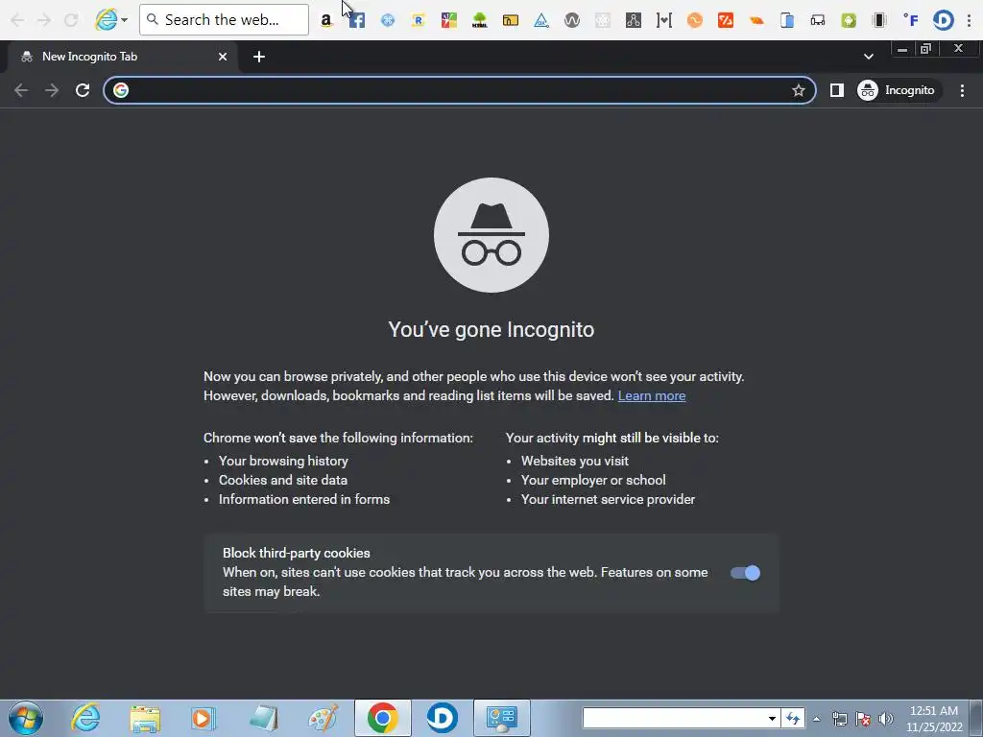Launch Internet Explorer from taskbar
Viewport: 983px width, 737px height.
(x=85, y=718)
